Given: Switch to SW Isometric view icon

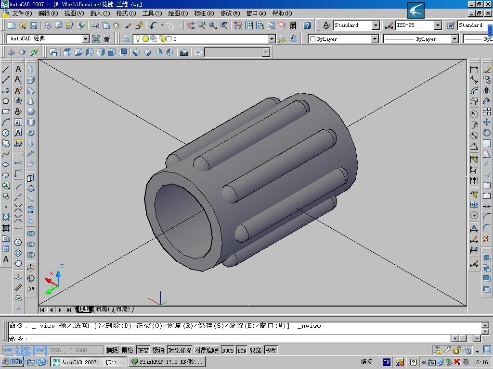Looking at the screenshot, I should pyautogui.click(x=136, y=52).
